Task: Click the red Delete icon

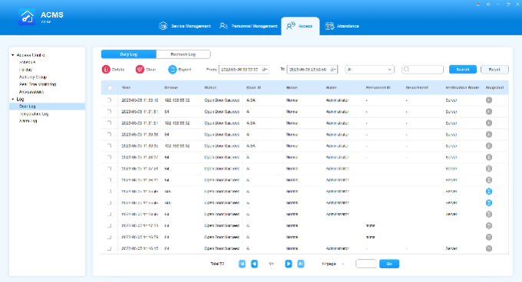Action: click(x=106, y=70)
